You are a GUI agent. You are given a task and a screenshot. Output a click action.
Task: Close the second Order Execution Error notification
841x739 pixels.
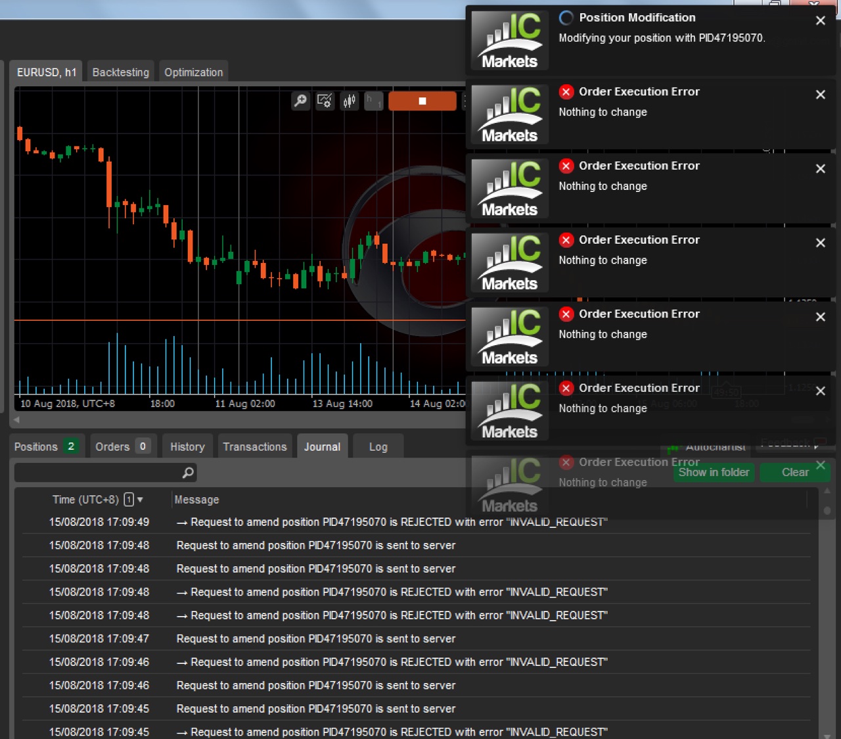coord(821,169)
